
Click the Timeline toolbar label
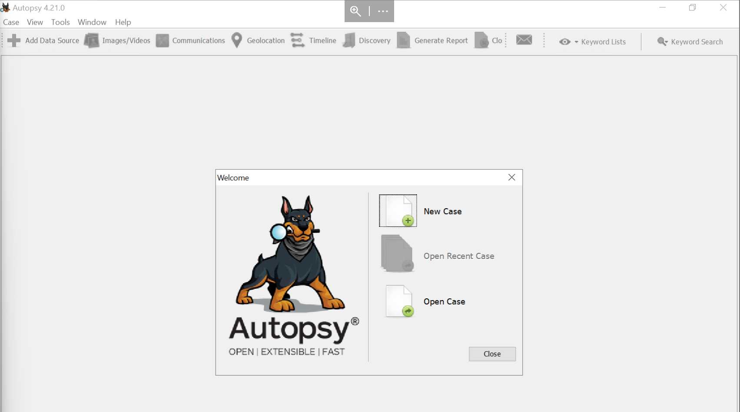[x=323, y=40]
